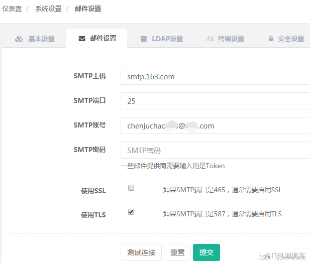Enable the 使用SSL checkbox

tap(131, 188)
